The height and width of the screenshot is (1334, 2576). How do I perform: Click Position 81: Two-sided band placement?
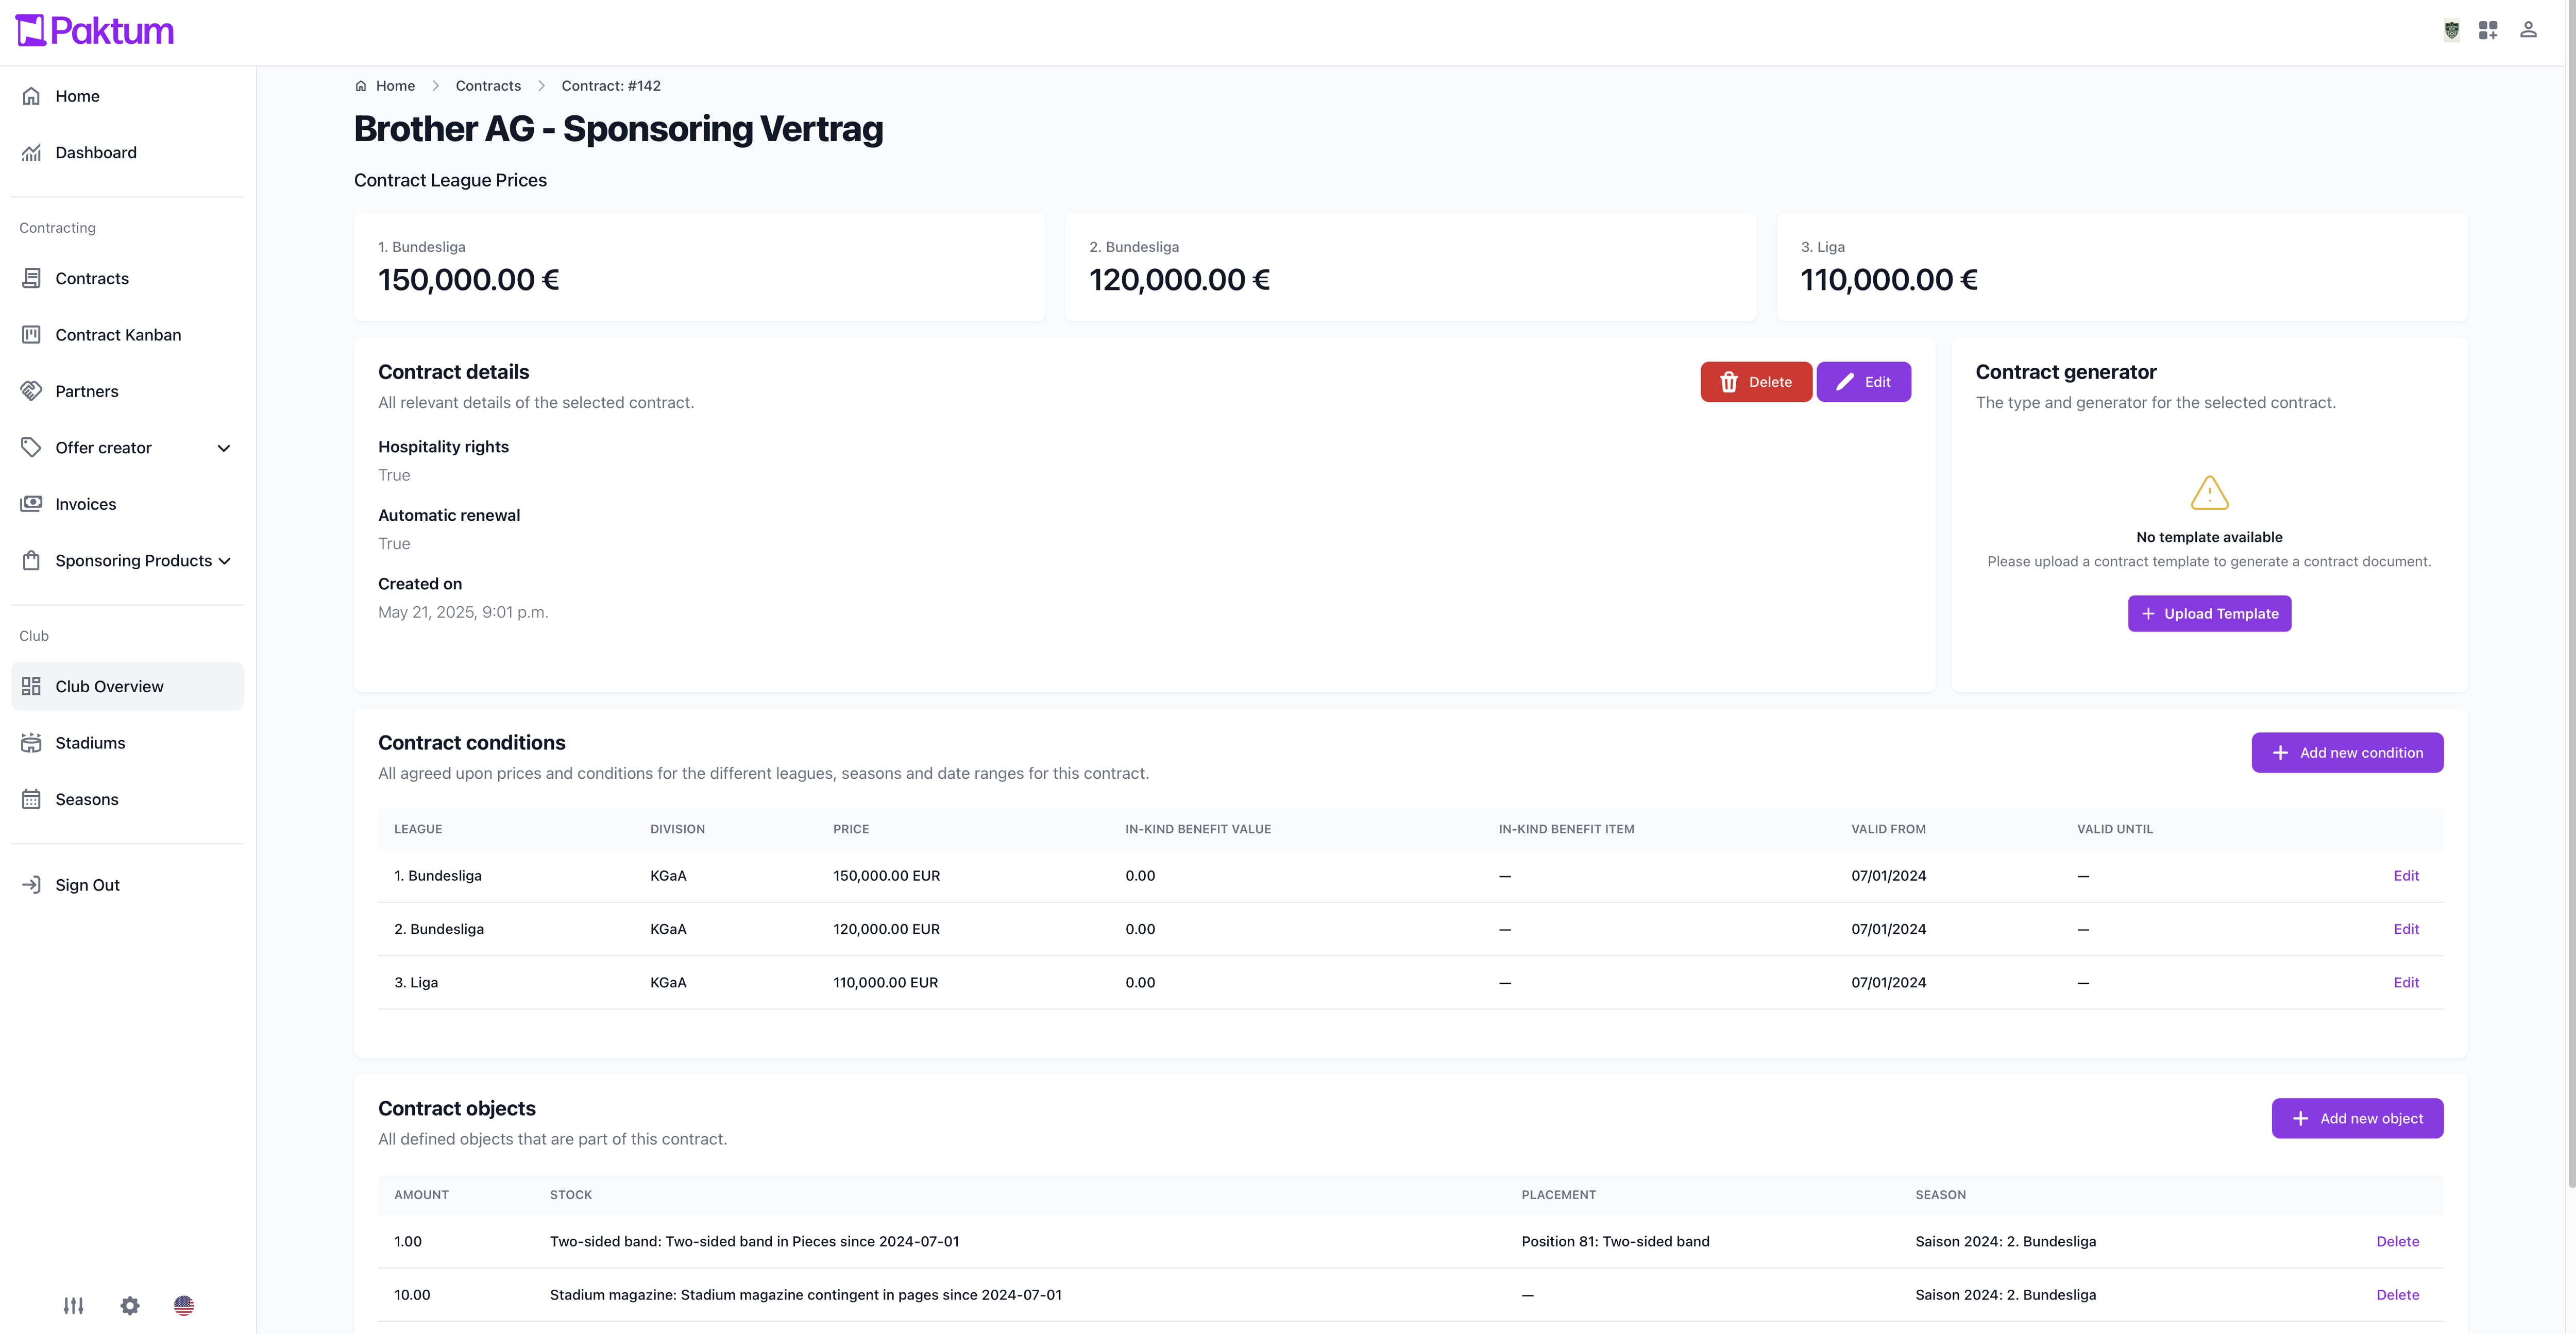tap(1615, 1242)
